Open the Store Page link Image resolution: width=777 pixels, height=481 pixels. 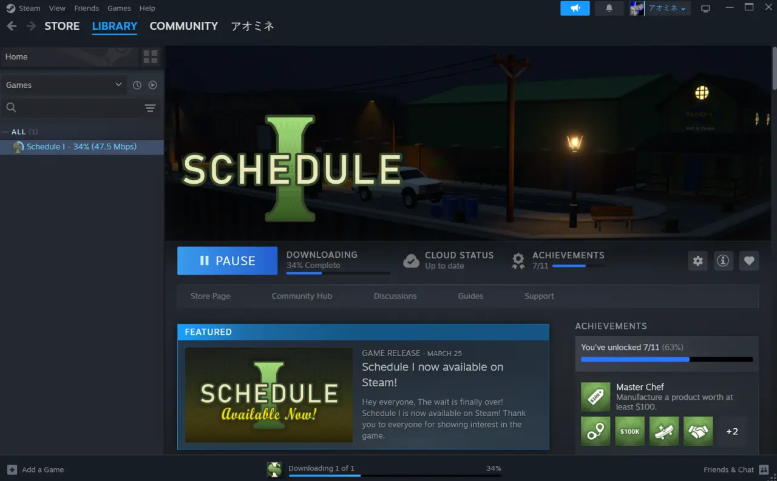pyautogui.click(x=210, y=296)
